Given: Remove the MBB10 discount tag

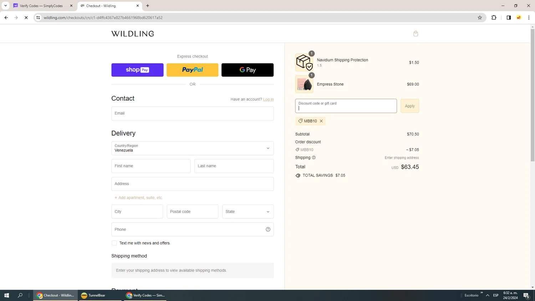Looking at the screenshot, I should click(x=321, y=121).
